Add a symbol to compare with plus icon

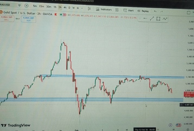click(x=26, y=6)
